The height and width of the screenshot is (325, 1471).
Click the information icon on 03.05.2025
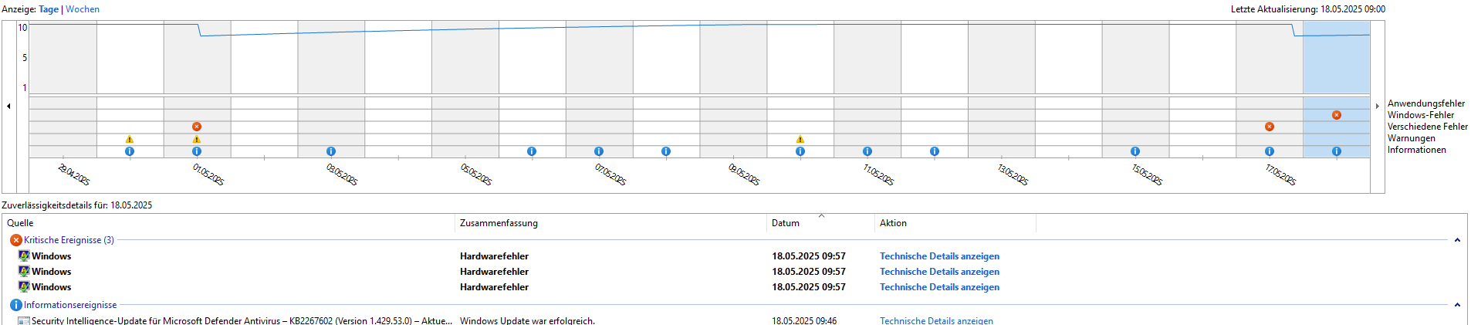pyautogui.click(x=331, y=151)
